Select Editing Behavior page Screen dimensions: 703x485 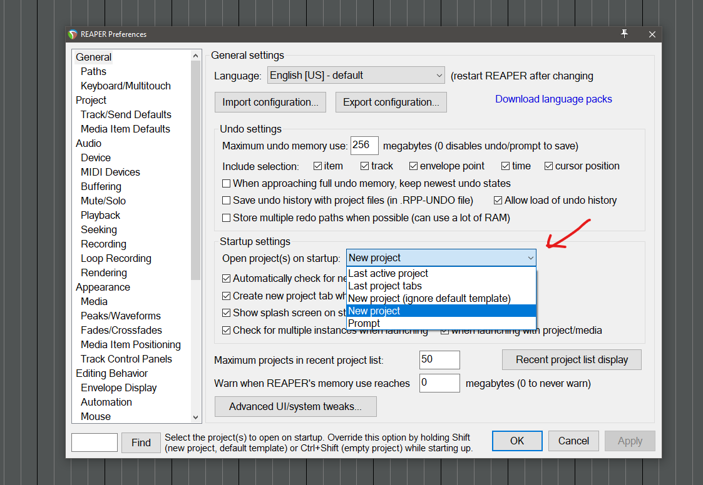pyautogui.click(x=111, y=374)
